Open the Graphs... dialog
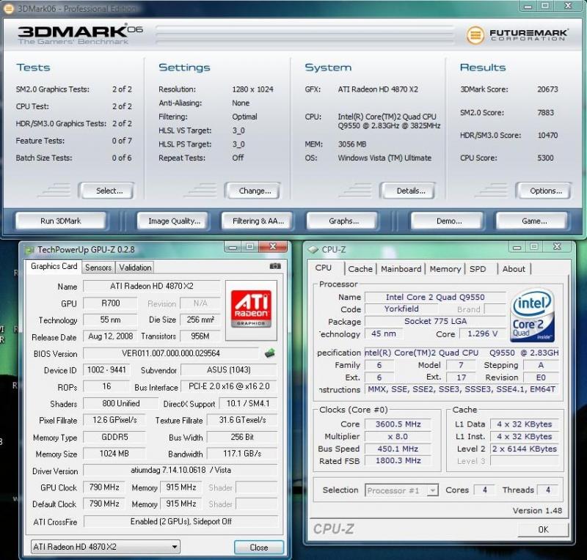587x560 pixels. click(x=343, y=221)
